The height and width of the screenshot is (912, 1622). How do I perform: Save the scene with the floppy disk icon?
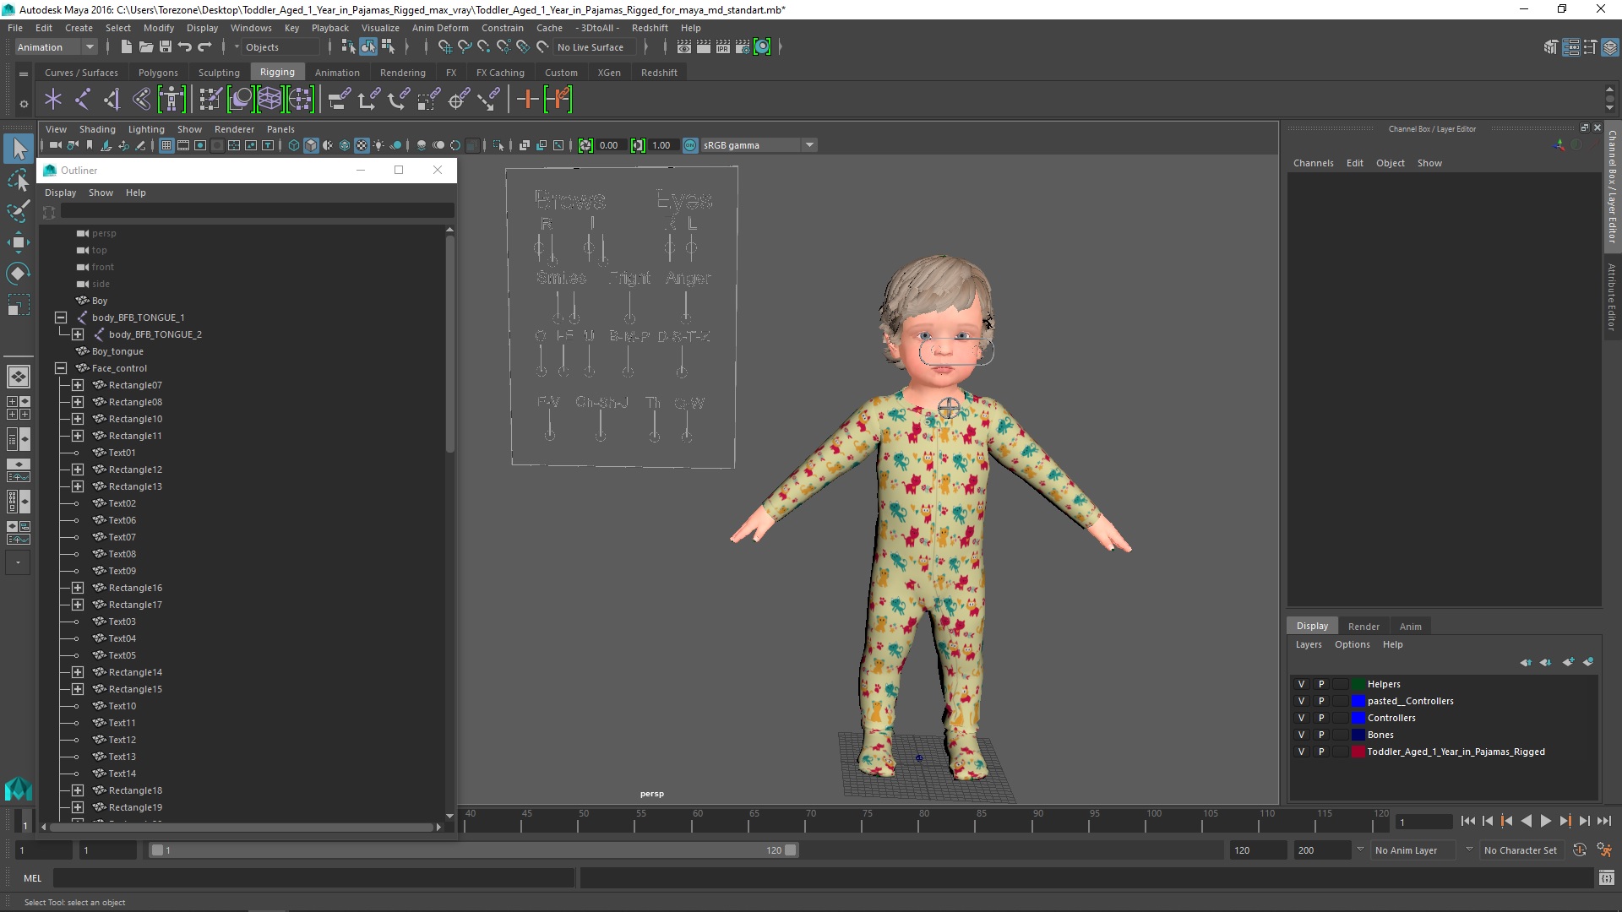(x=166, y=47)
